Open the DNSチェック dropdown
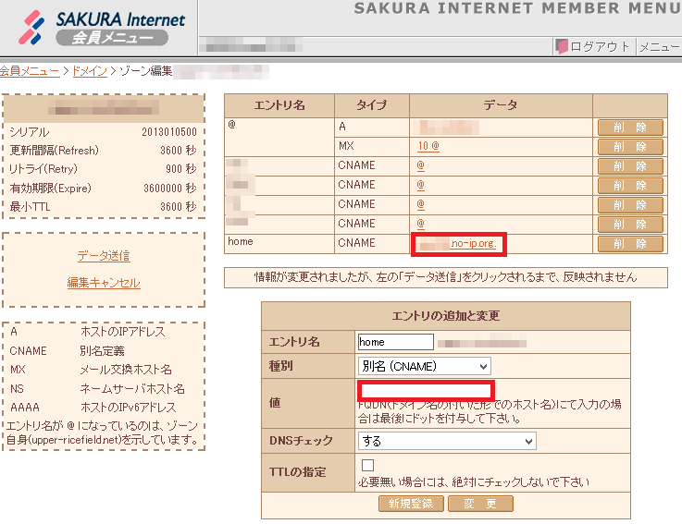 tap(447, 442)
